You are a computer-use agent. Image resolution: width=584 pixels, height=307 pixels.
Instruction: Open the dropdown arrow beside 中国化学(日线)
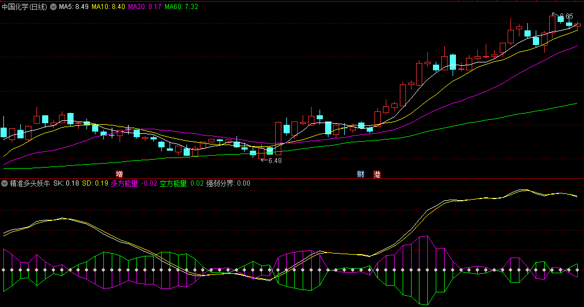point(53,7)
